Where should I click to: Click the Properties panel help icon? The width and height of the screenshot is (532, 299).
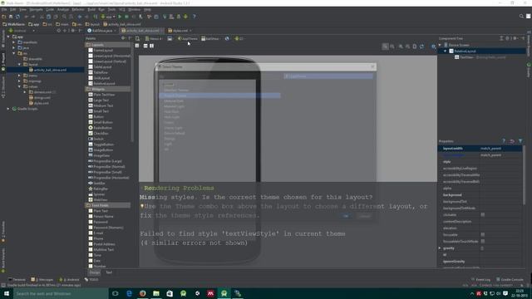coord(504,141)
